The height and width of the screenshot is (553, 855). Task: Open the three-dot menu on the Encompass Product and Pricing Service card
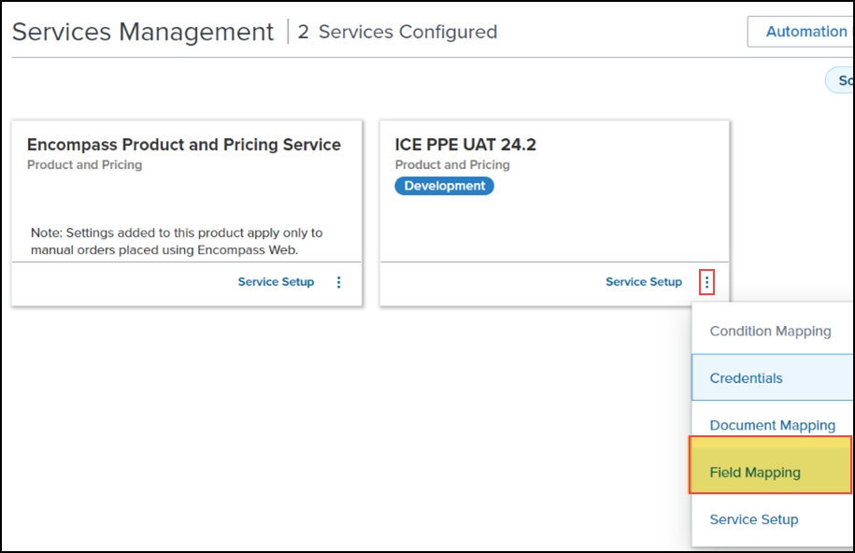tap(338, 282)
